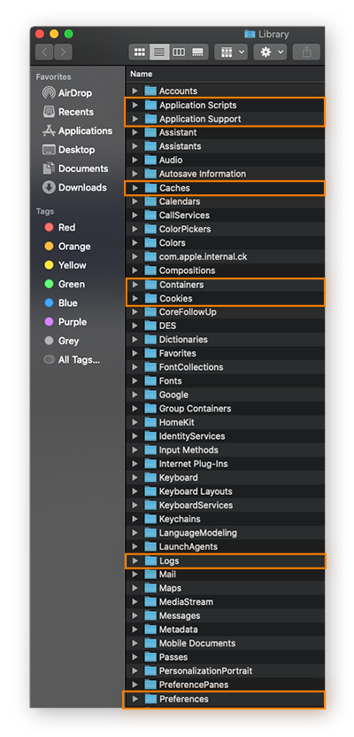The width and height of the screenshot is (354, 737).
Task: Select the Maps folder row
Action: 225,588
